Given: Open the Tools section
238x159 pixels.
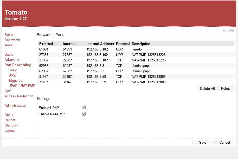Looking at the screenshot, I should 8,45.
